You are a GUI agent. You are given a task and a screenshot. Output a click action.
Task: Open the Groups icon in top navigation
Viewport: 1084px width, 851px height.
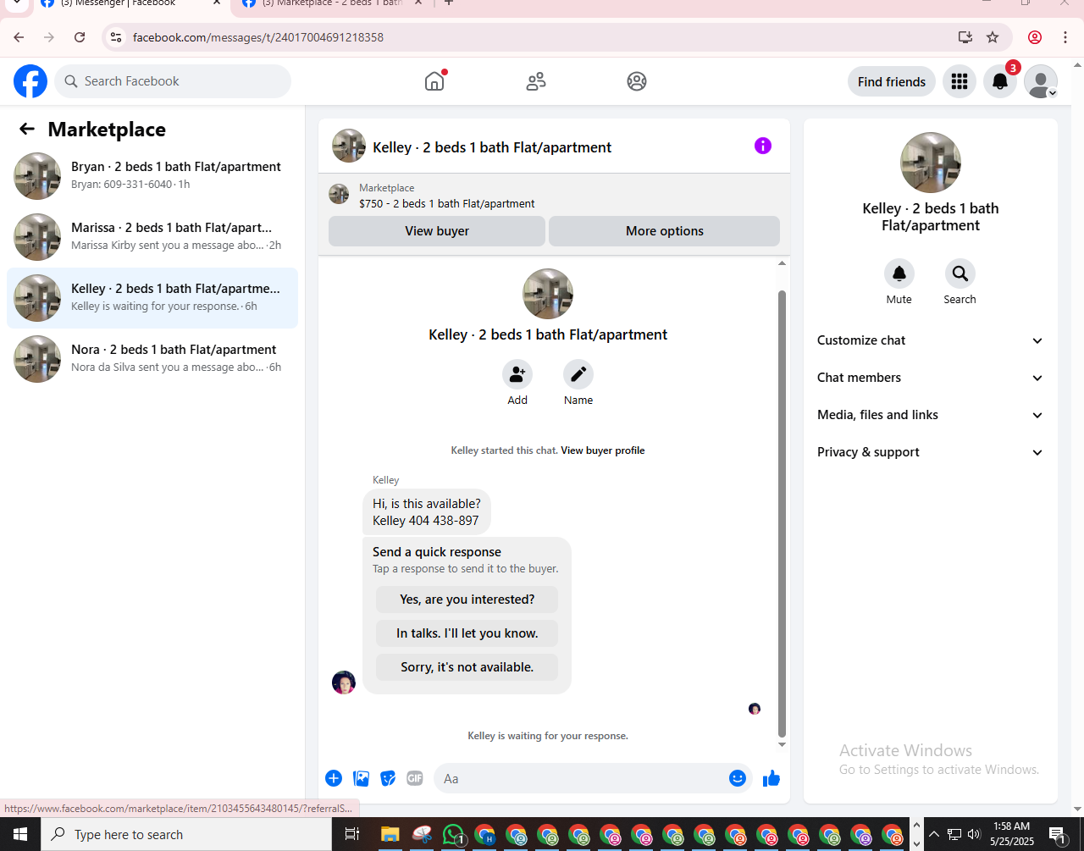tap(637, 81)
